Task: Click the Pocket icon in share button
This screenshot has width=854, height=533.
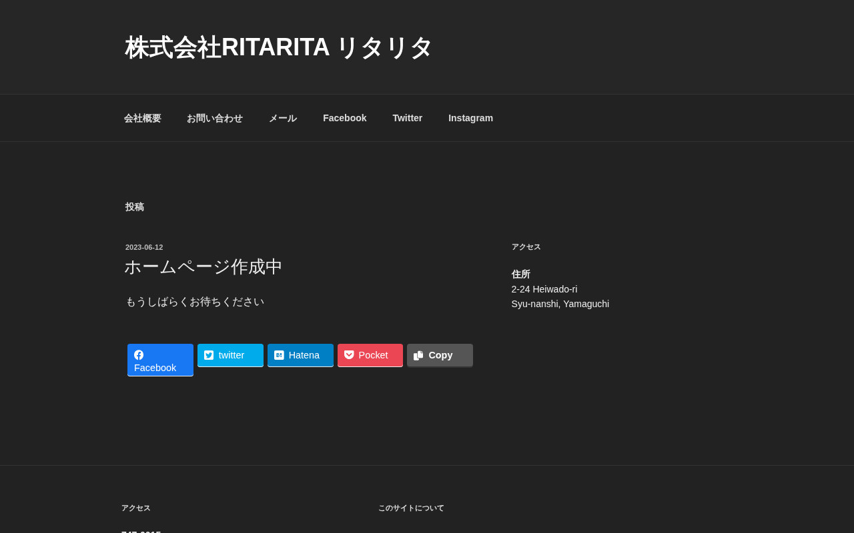Action: click(x=349, y=355)
